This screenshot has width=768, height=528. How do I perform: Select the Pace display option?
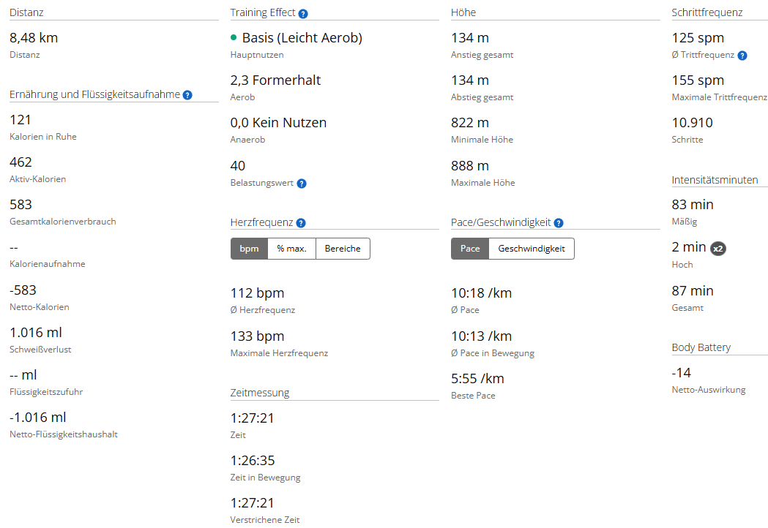click(x=470, y=249)
